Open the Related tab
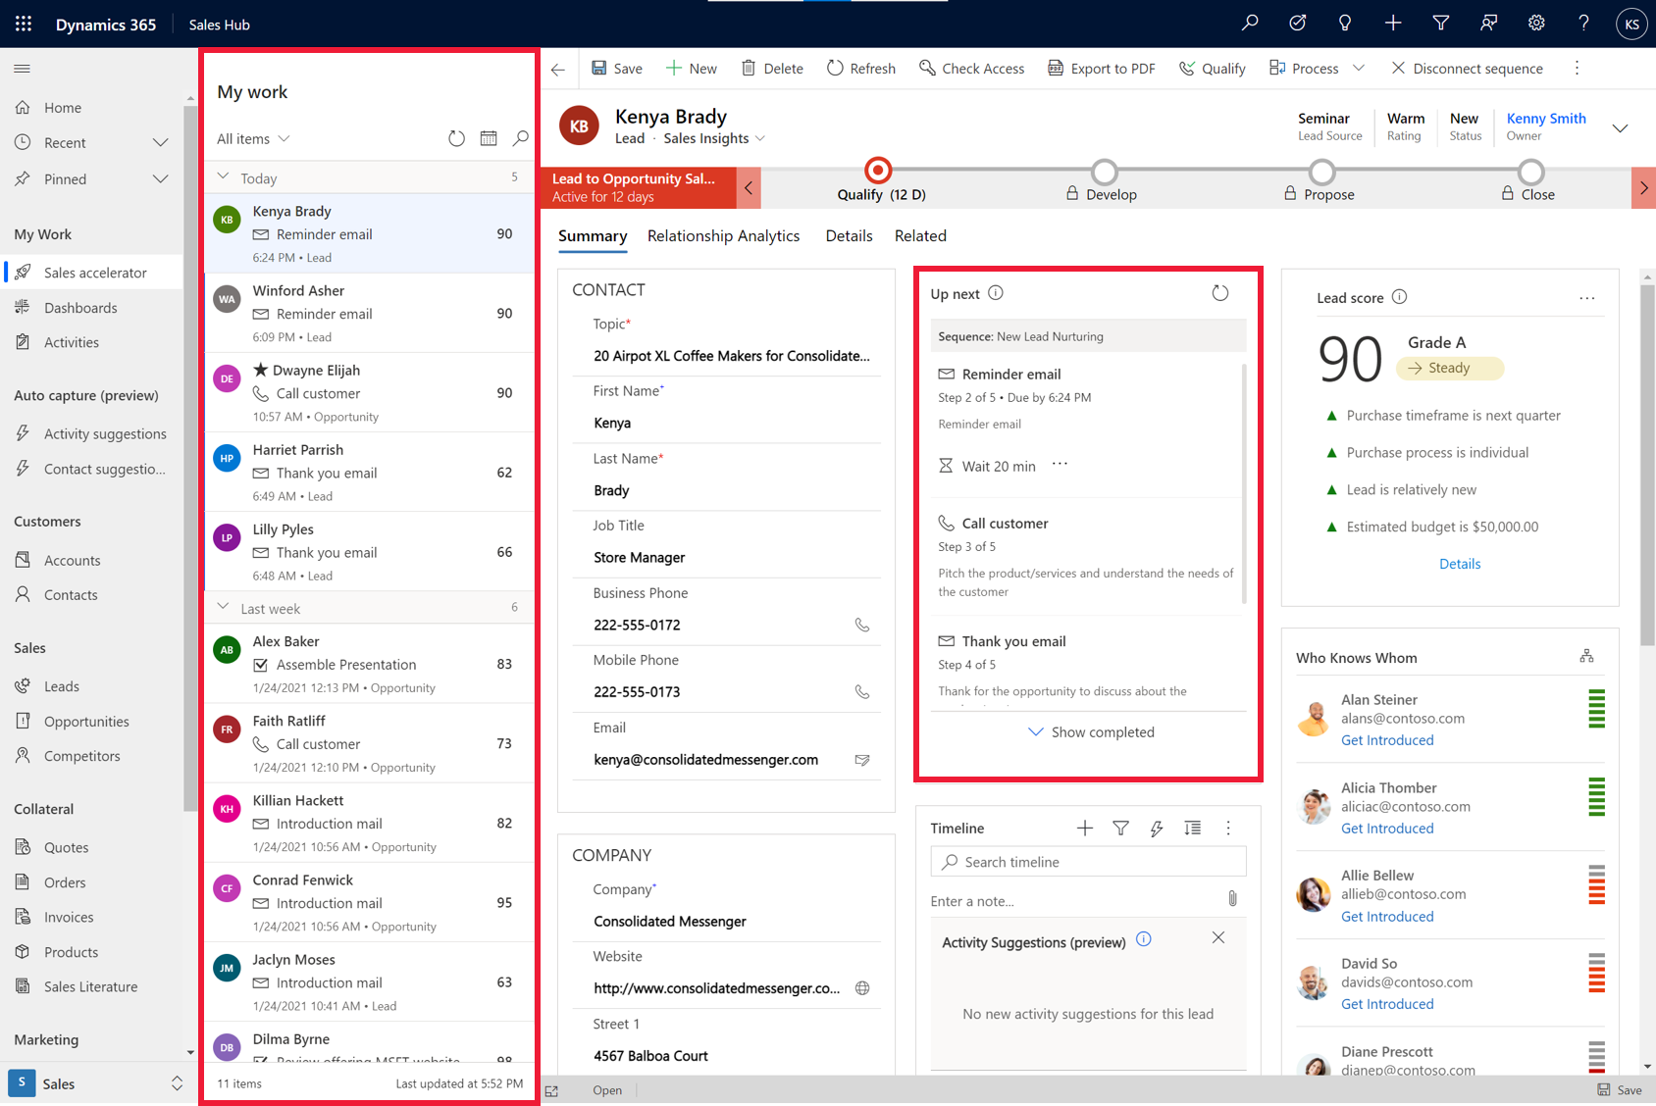 [920, 235]
